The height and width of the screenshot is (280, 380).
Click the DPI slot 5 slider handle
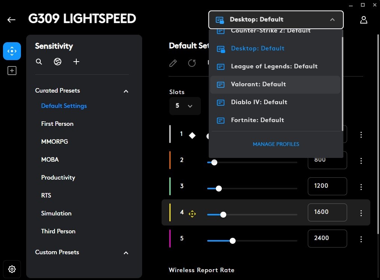(x=233, y=241)
